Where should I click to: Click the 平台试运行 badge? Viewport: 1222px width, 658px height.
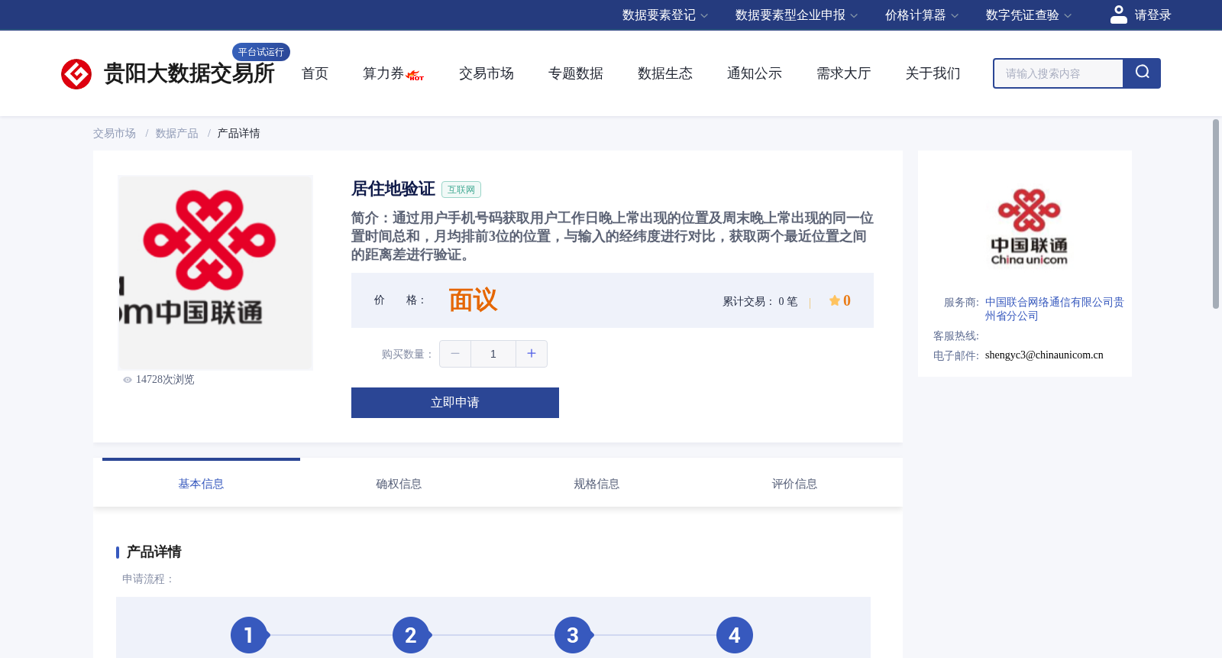coord(261,52)
